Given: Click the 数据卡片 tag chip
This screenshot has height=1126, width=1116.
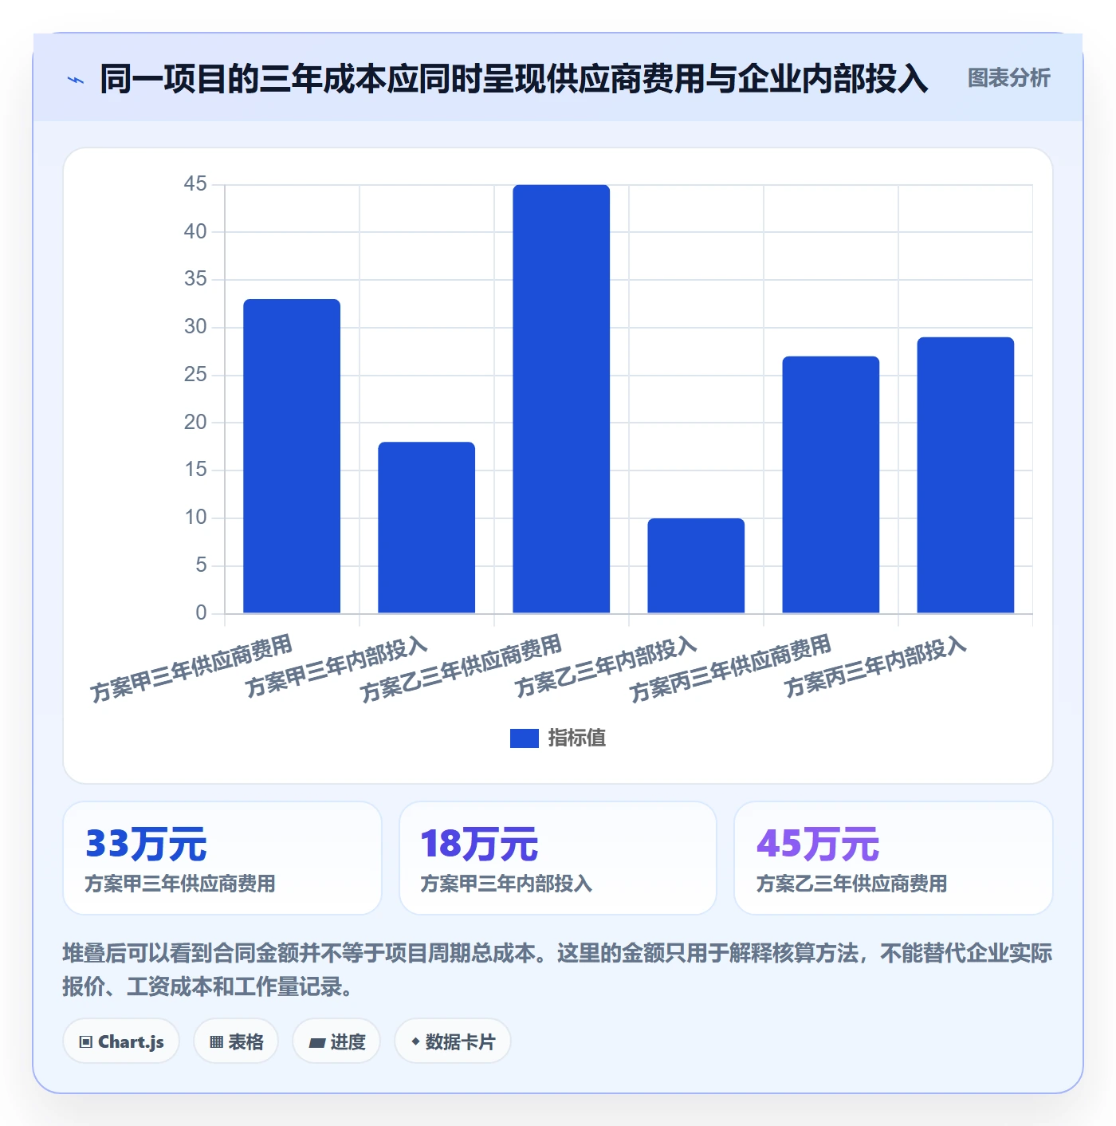Looking at the screenshot, I should pos(453,1041).
